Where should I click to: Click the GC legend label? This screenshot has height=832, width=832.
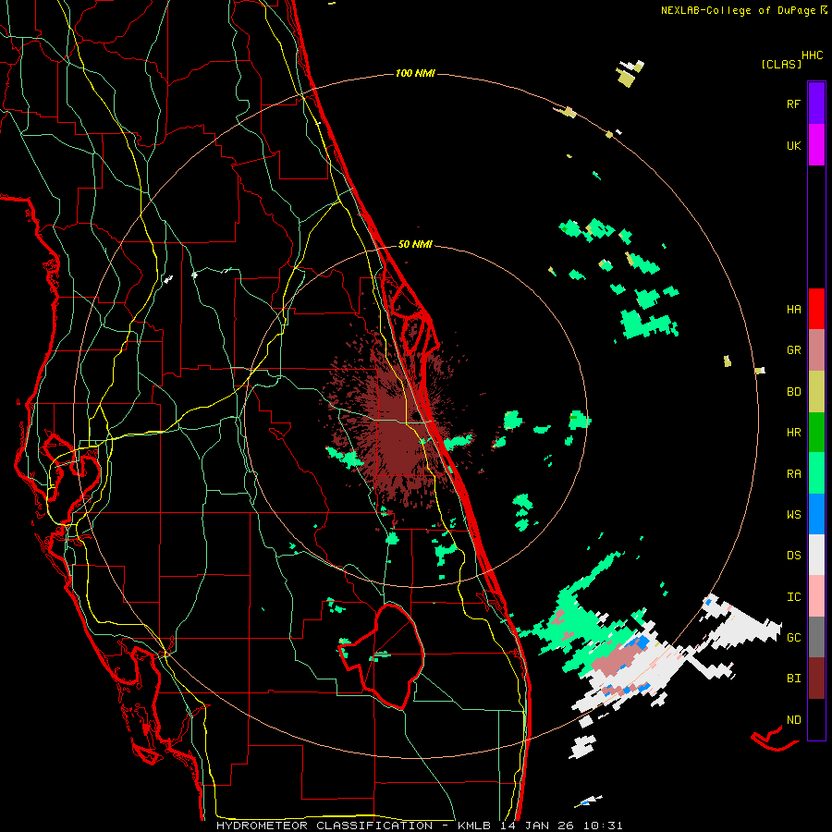tap(793, 638)
